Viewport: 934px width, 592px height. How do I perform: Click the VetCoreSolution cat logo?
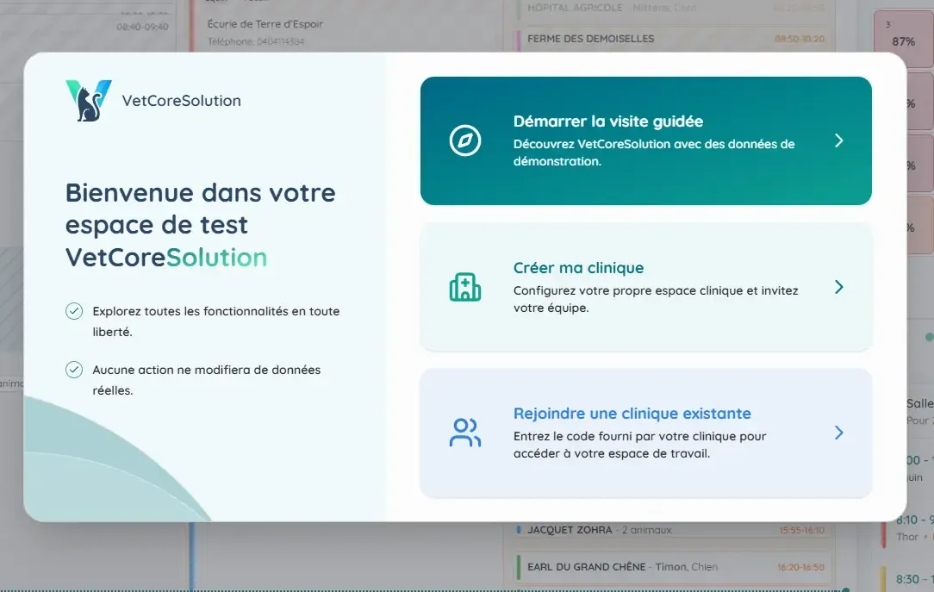pyautogui.click(x=89, y=101)
